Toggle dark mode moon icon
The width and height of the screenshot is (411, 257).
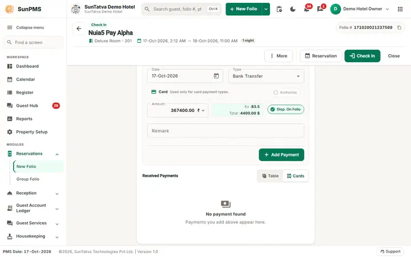click(x=292, y=9)
